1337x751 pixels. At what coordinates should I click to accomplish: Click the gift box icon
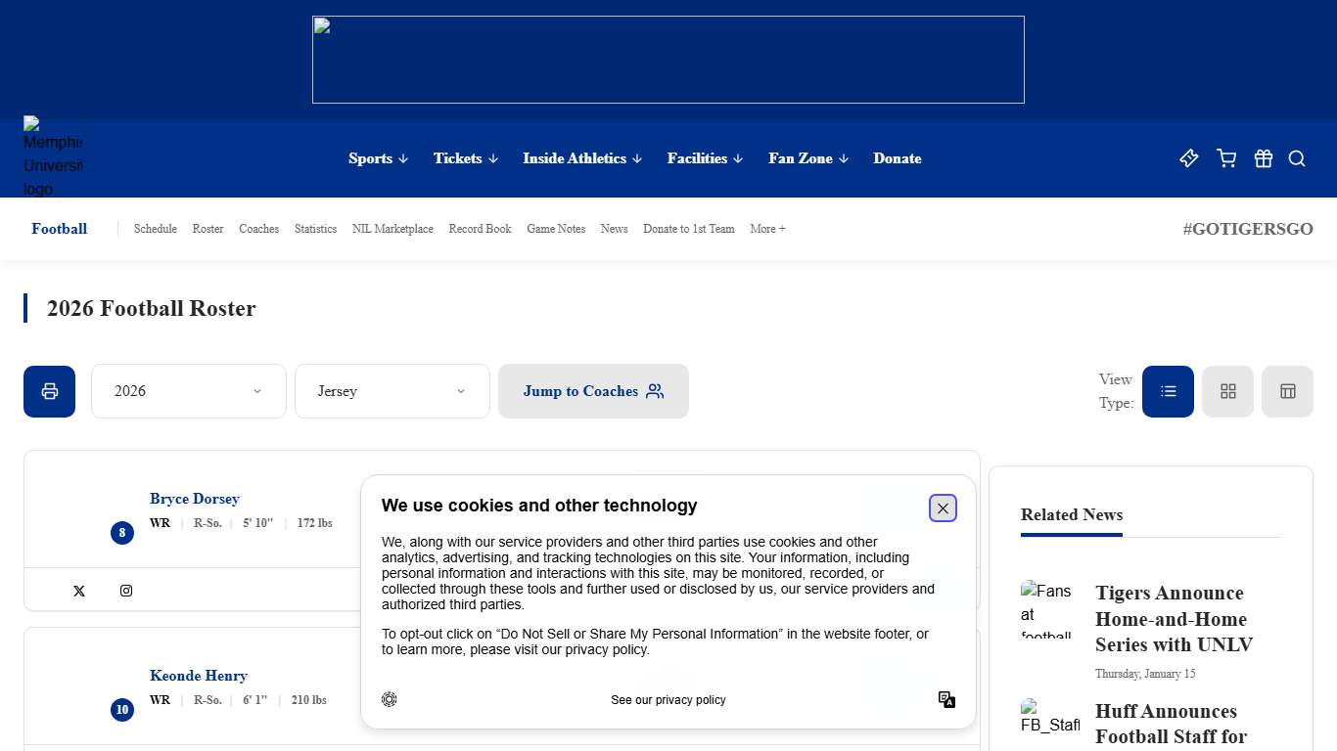(x=1263, y=158)
